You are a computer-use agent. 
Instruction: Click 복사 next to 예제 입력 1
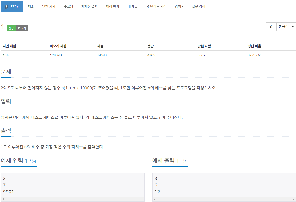tap(33, 161)
